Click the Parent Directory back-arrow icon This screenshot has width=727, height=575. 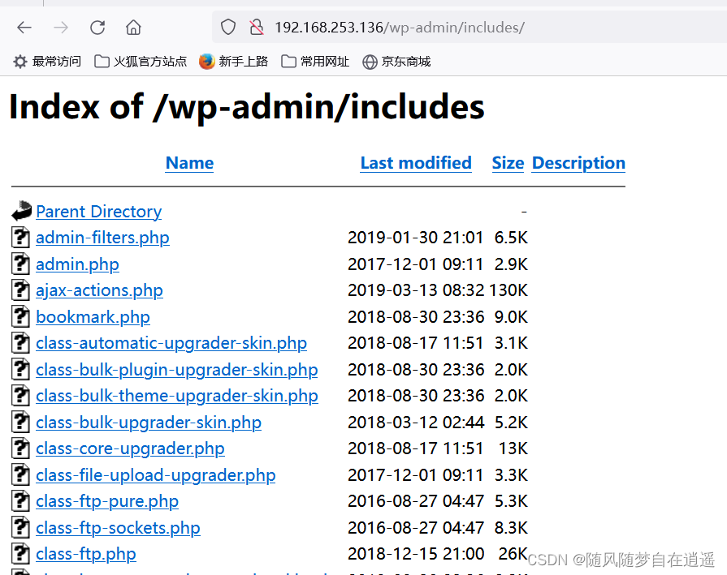click(21, 211)
